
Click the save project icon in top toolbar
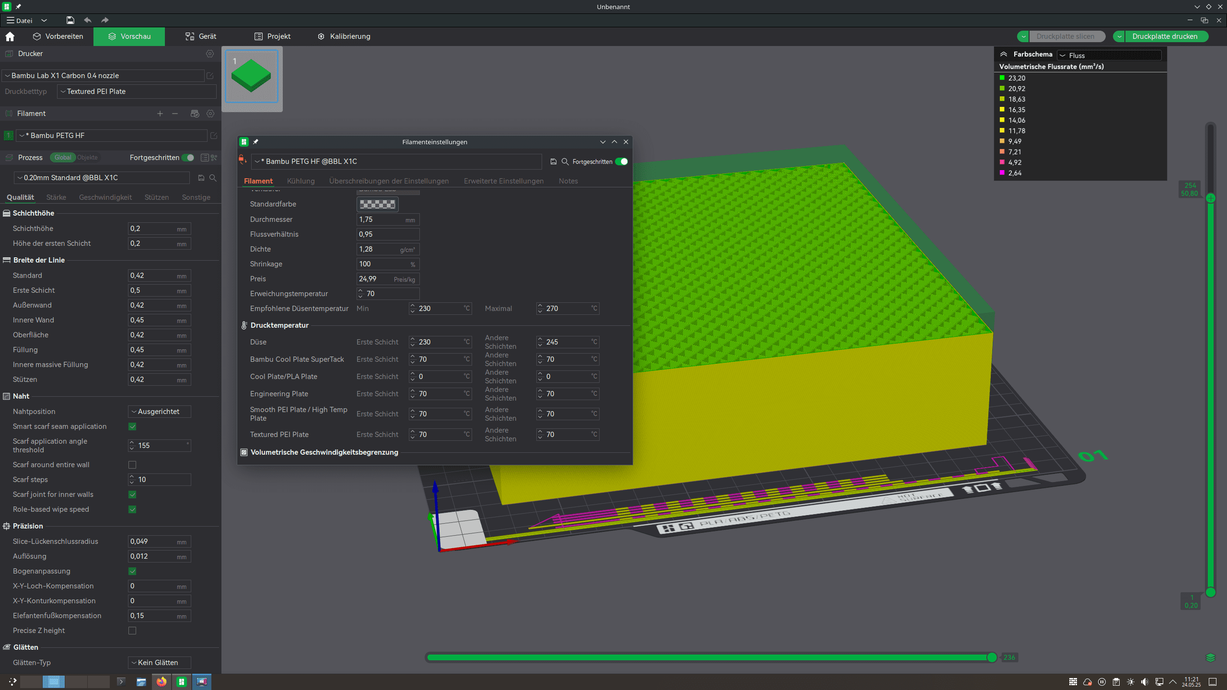70,20
